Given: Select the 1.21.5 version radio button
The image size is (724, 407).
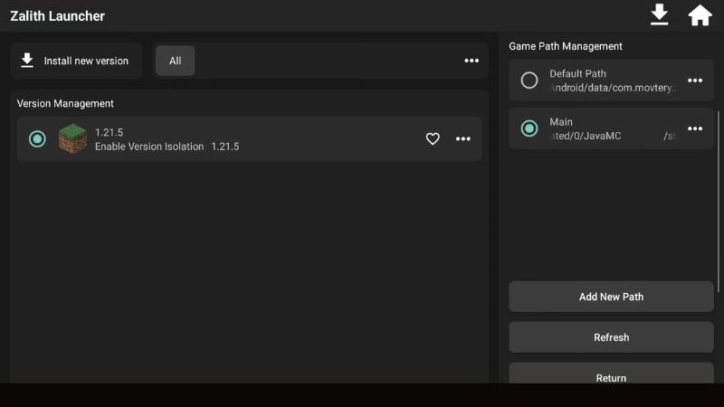Looking at the screenshot, I should pyautogui.click(x=37, y=139).
